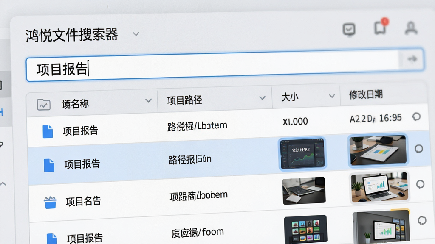Focus the search field containing 项目报告
Screen dimensions: 435x244
(x=225, y=65)
